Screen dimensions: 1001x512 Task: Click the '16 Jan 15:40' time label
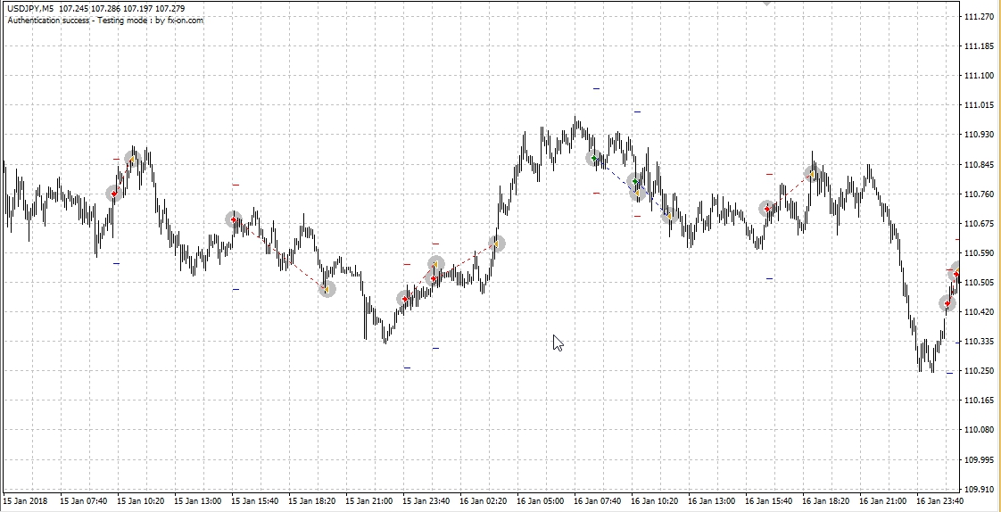pyautogui.click(x=769, y=502)
